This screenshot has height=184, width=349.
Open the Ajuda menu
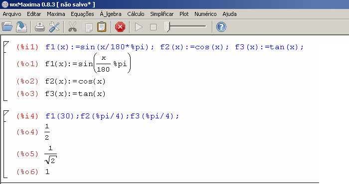pyautogui.click(x=229, y=14)
